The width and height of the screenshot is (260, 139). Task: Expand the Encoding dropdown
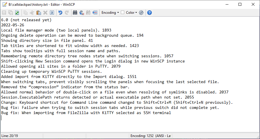click(x=110, y=13)
